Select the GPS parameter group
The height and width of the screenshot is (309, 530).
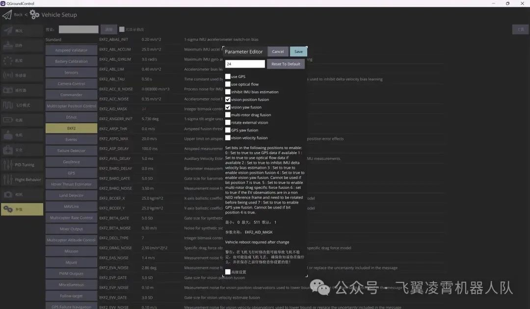[x=71, y=173]
